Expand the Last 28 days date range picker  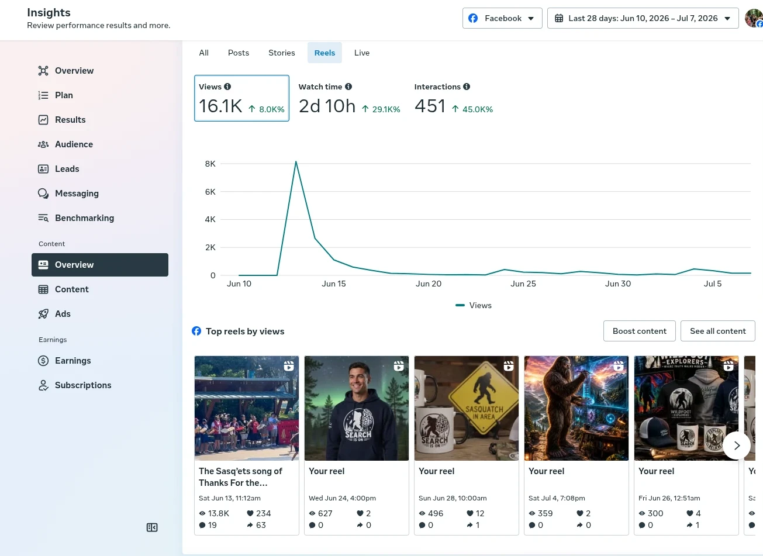point(643,18)
